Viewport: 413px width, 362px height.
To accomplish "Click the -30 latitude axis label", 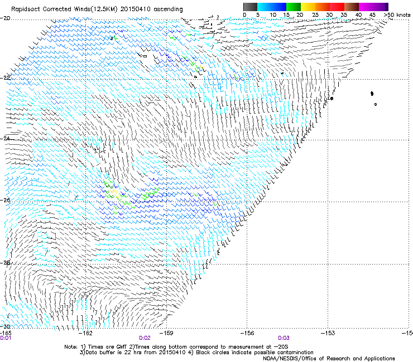I will click(5, 326).
